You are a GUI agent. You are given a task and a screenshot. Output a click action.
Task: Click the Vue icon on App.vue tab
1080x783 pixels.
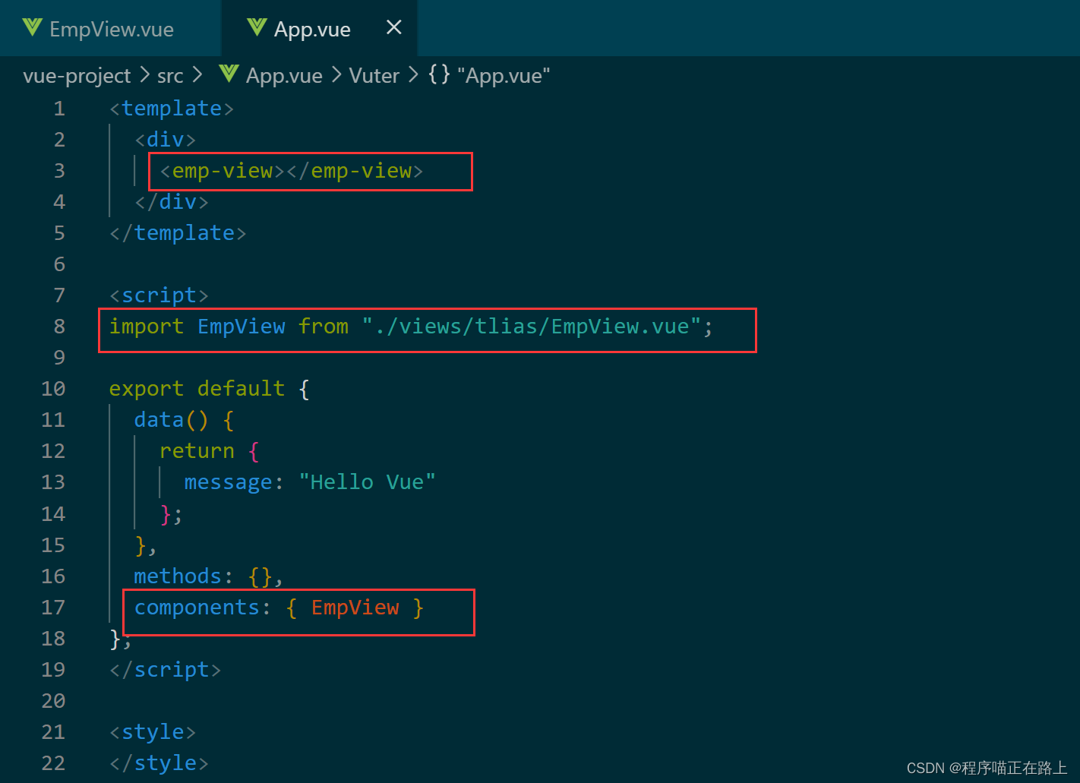coord(257,28)
